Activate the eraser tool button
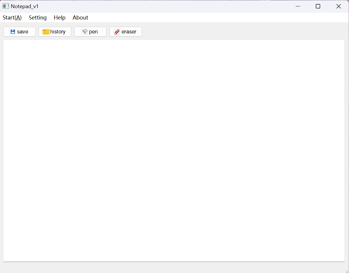Image resolution: width=349 pixels, height=273 pixels. [x=126, y=32]
